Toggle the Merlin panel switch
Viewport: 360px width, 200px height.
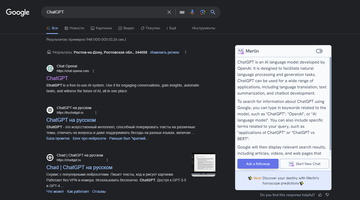[x=319, y=51]
